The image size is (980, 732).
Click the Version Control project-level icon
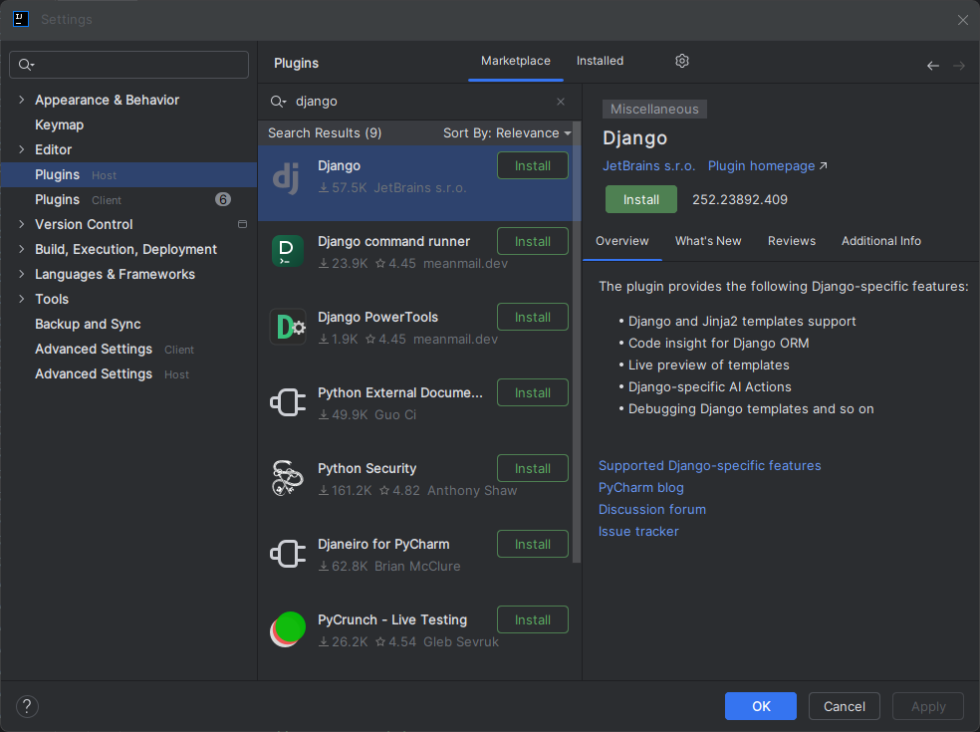coord(242,224)
